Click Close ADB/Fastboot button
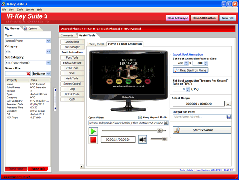 (204, 18)
